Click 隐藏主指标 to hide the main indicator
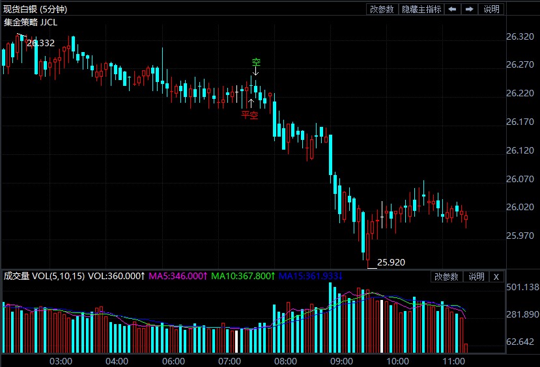 [421, 9]
